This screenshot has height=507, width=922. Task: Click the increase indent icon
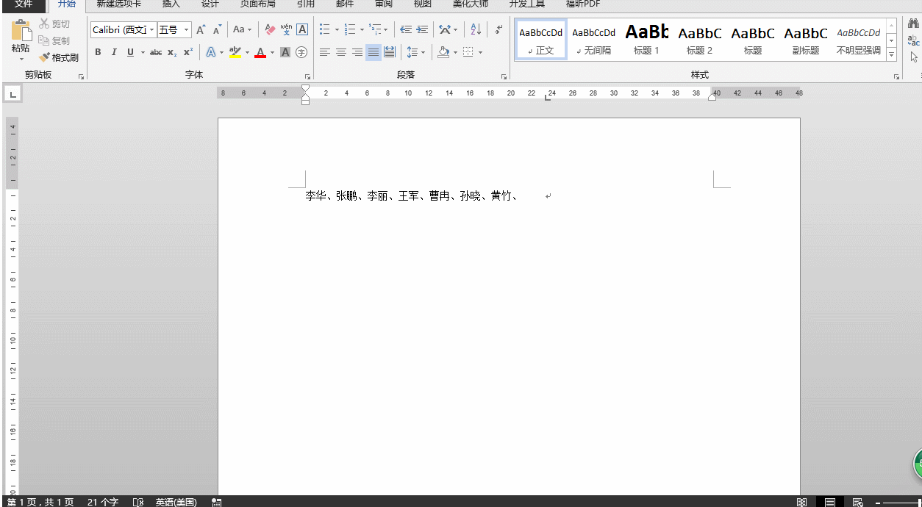422,30
